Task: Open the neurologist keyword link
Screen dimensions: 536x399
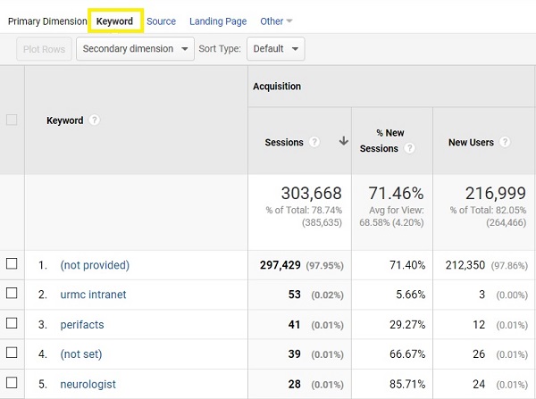Action: 88,385
